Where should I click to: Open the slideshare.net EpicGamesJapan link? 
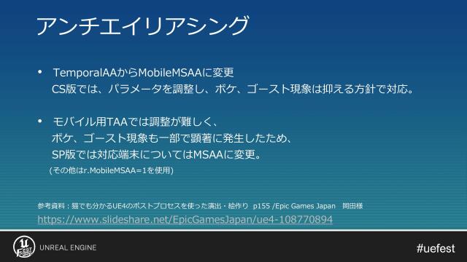[185, 220]
